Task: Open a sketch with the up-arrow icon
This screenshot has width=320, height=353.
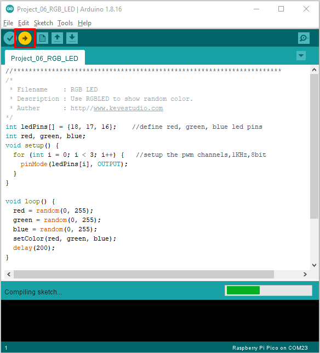Action: pos(57,38)
